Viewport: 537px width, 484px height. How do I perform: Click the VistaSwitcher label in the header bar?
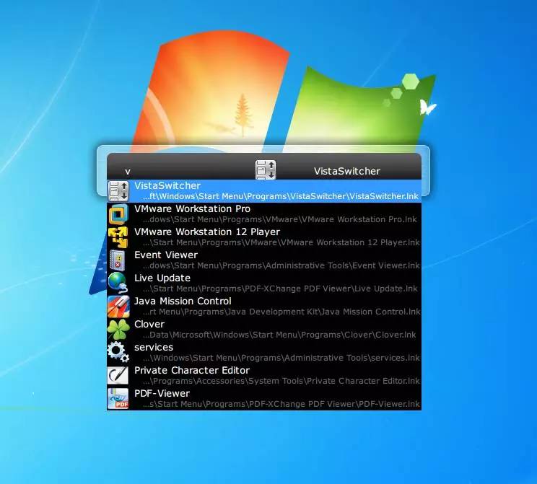pyautogui.click(x=347, y=171)
